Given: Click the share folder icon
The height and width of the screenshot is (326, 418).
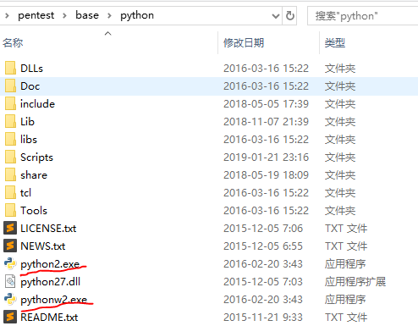Looking at the screenshot, I should pyautogui.click(x=10, y=175).
